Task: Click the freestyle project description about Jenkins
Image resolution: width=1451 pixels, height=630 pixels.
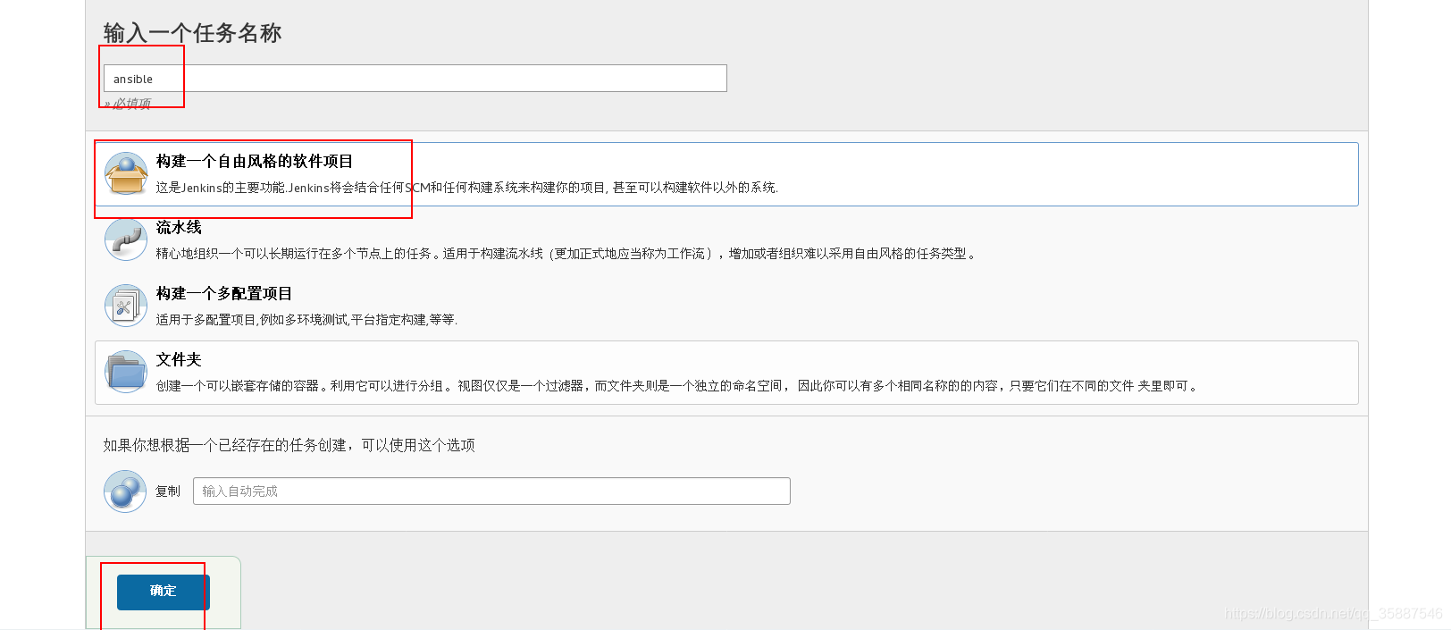Action: click(x=467, y=188)
